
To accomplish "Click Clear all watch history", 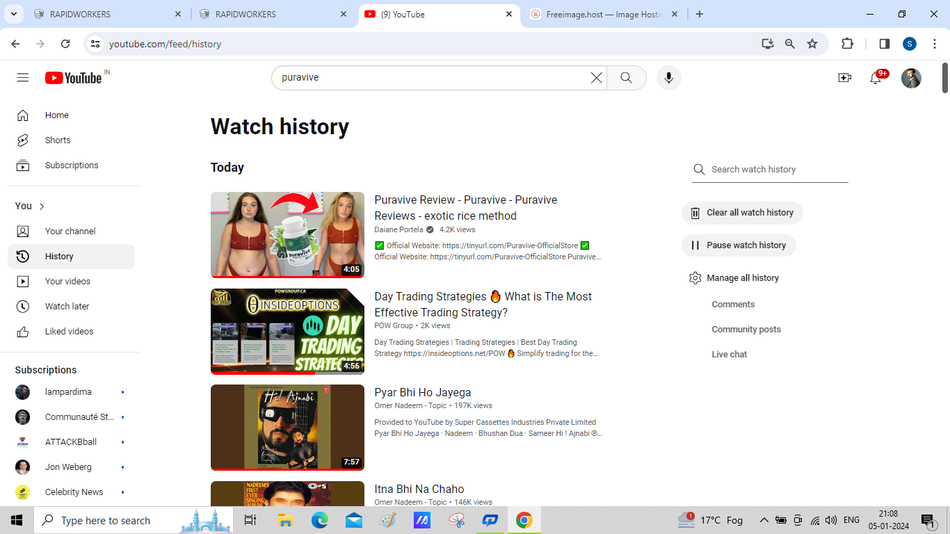I will 742,213.
